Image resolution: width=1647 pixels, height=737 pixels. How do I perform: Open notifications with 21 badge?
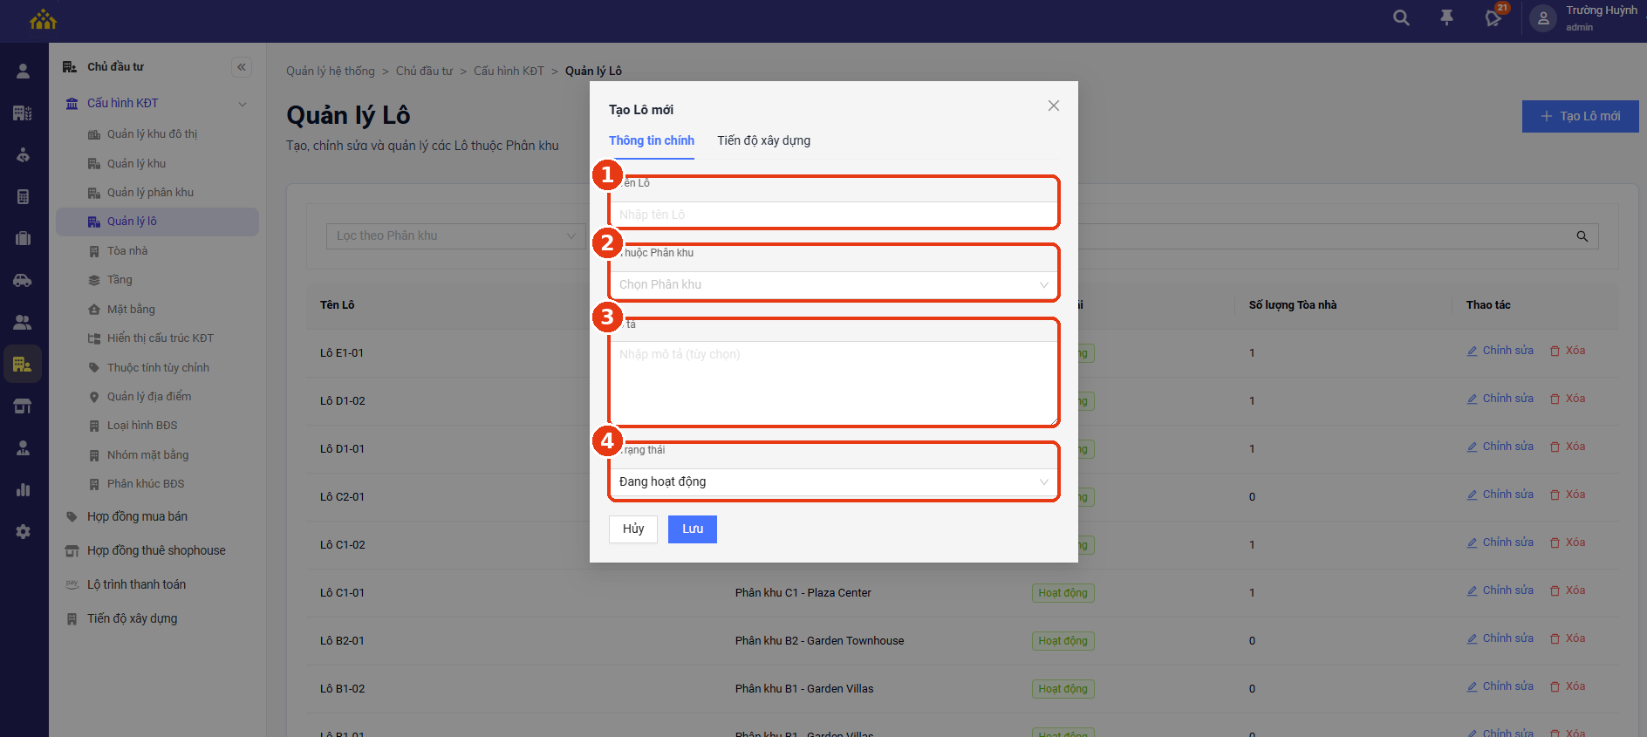coord(1493,17)
